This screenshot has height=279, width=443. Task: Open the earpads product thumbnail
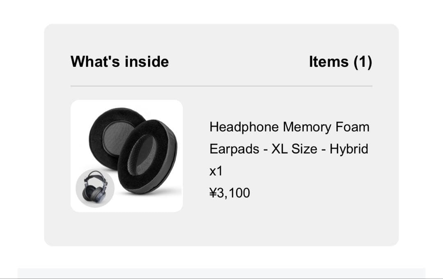[x=127, y=156]
